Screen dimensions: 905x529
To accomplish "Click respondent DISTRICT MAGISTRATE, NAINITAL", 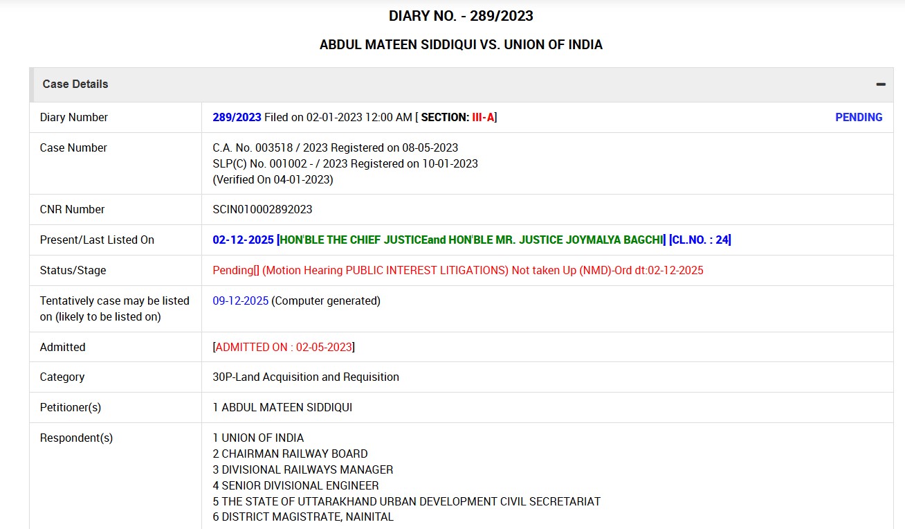I will click(x=307, y=517).
